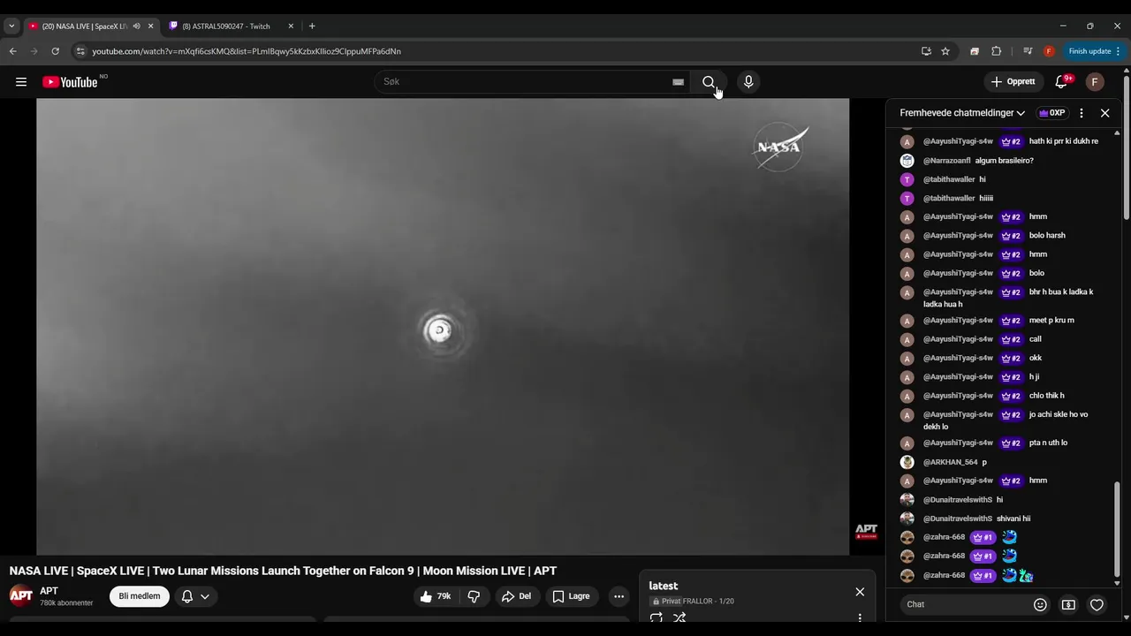1131x636 pixels.
Task: Bookmark this page with the star
Action: pos(945,51)
